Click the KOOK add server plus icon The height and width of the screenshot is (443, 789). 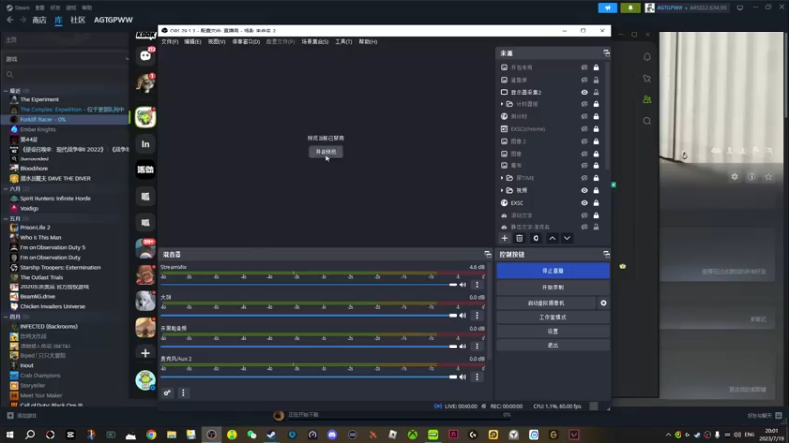pyautogui.click(x=145, y=353)
